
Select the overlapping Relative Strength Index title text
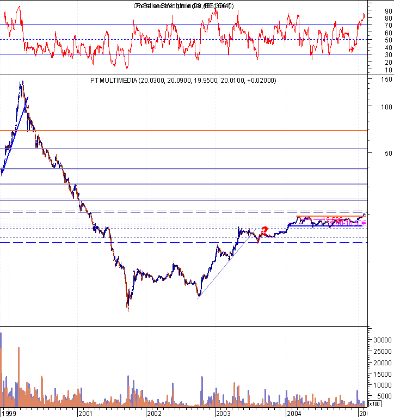pyautogui.click(x=183, y=6)
